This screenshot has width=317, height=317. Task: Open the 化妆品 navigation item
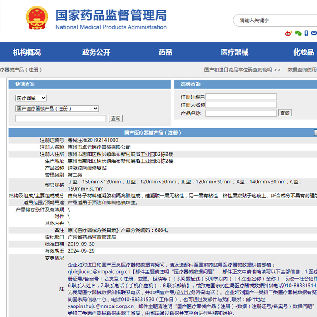pos(304,52)
